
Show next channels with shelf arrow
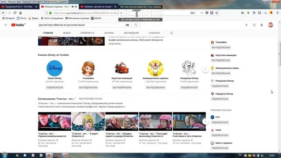point(205,69)
